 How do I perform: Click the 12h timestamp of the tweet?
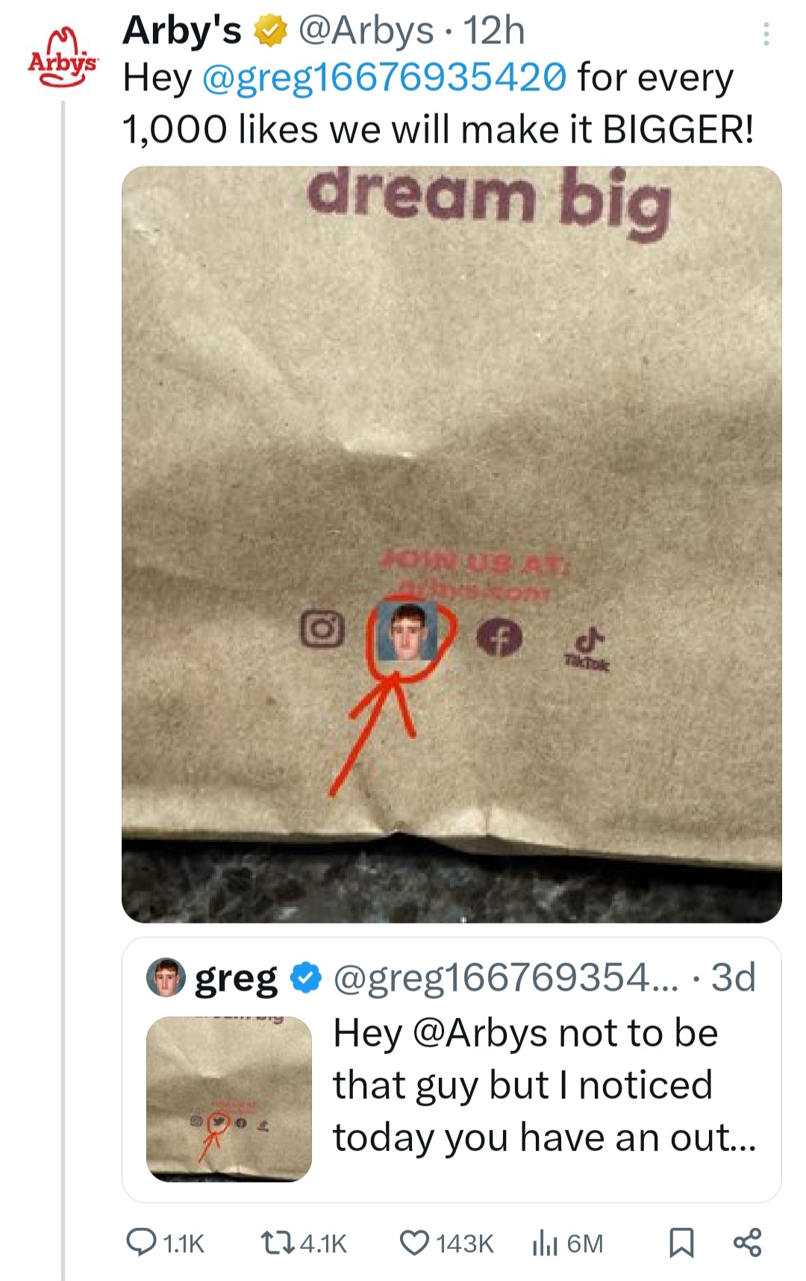pos(494,31)
